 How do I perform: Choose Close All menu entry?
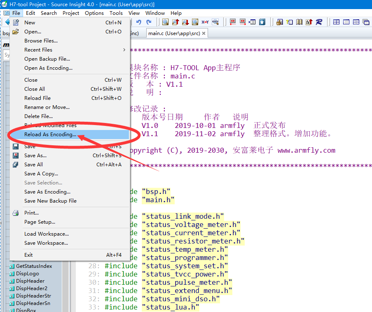[x=70, y=89]
